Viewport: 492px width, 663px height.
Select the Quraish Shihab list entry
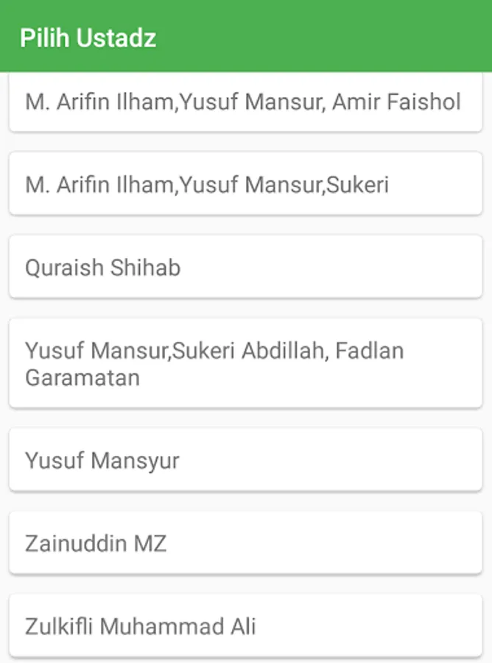point(245,267)
